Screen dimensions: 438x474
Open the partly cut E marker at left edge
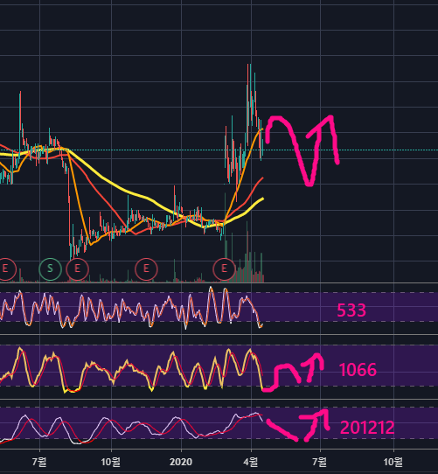[5, 268]
